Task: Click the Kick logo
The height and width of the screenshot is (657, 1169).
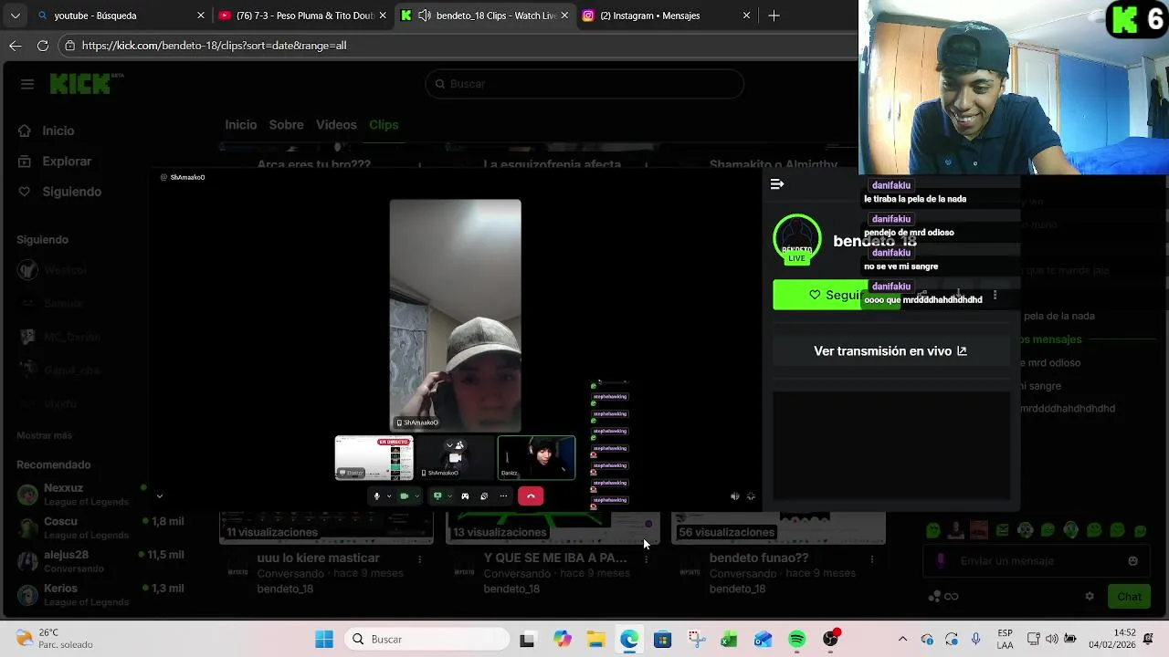Action: [x=86, y=83]
